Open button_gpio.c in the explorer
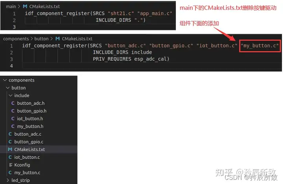 click(x=29, y=142)
